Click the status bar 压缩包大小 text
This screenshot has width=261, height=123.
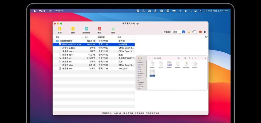(x=130, y=113)
